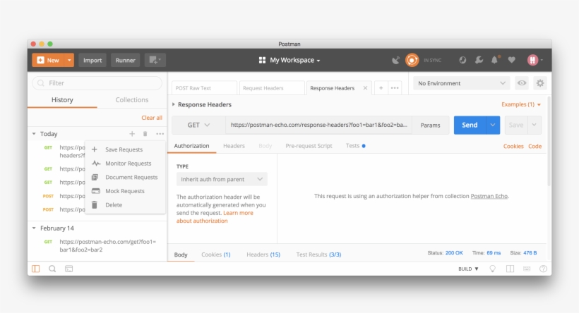Open the No Environment dropdown
579x313 pixels.
[x=461, y=83]
